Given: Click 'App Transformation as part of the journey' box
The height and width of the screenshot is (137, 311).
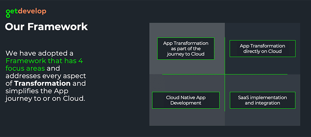Looking at the screenshot, I should tap(186, 49).
